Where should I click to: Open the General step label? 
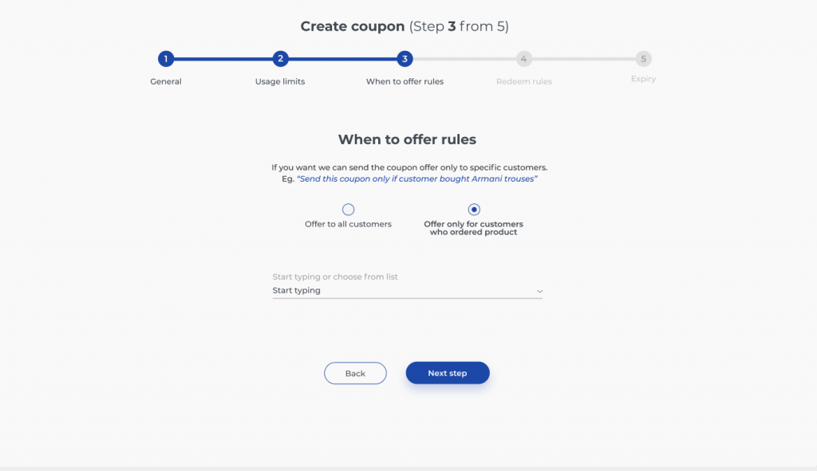(x=166, y=81)
